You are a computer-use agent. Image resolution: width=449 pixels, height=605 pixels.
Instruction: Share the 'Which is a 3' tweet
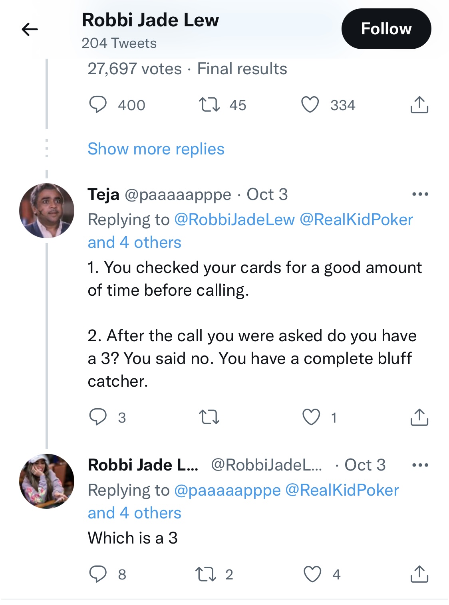pos(419,574)
